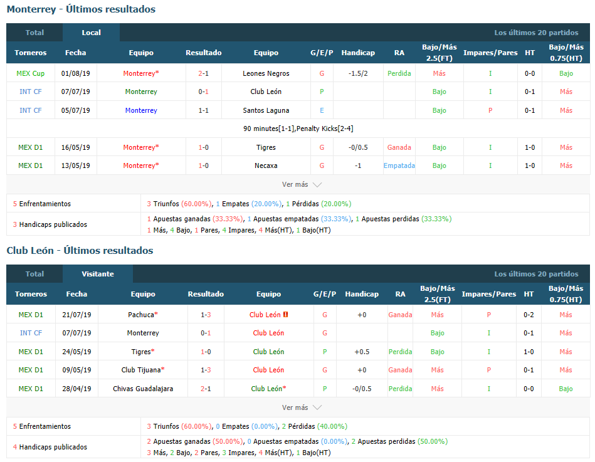Click 'Club León - Últimos resultados' heading
The width and height of the screenshot is (595, 462).
point(80,250)
